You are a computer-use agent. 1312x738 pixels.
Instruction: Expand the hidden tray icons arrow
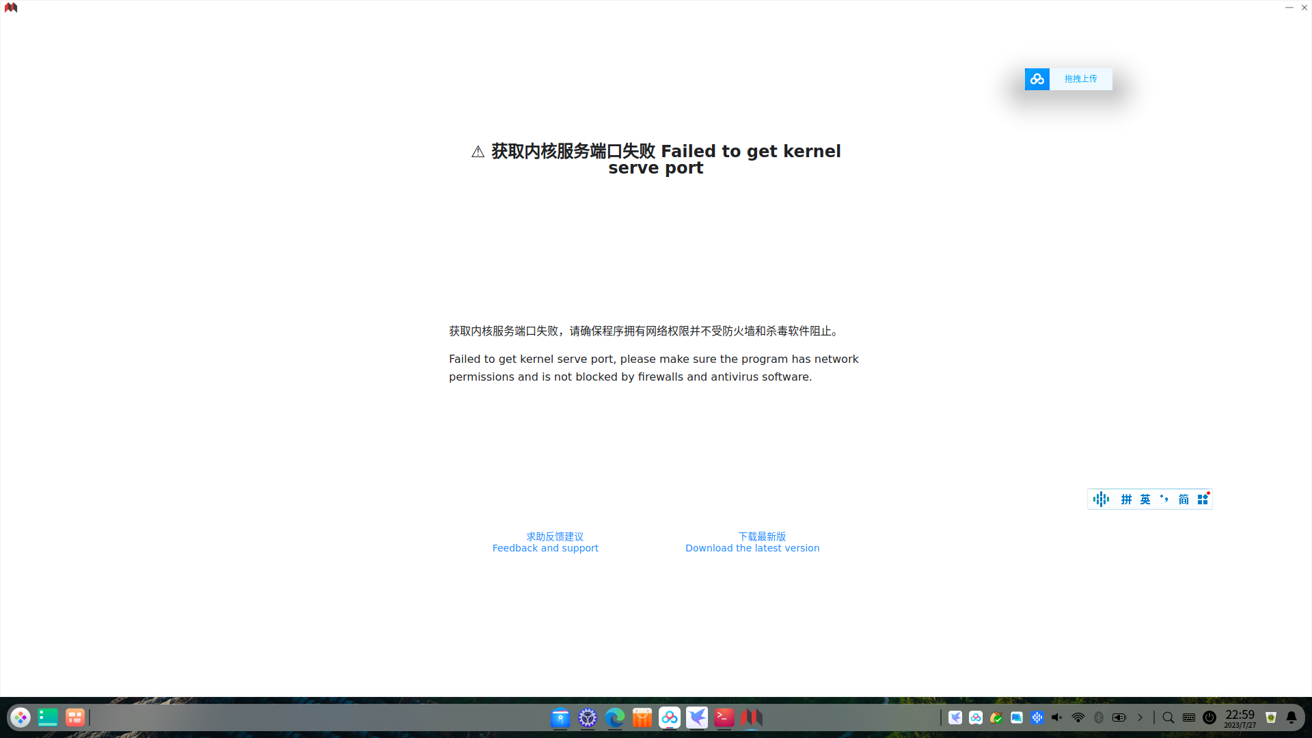(1140, 717)
